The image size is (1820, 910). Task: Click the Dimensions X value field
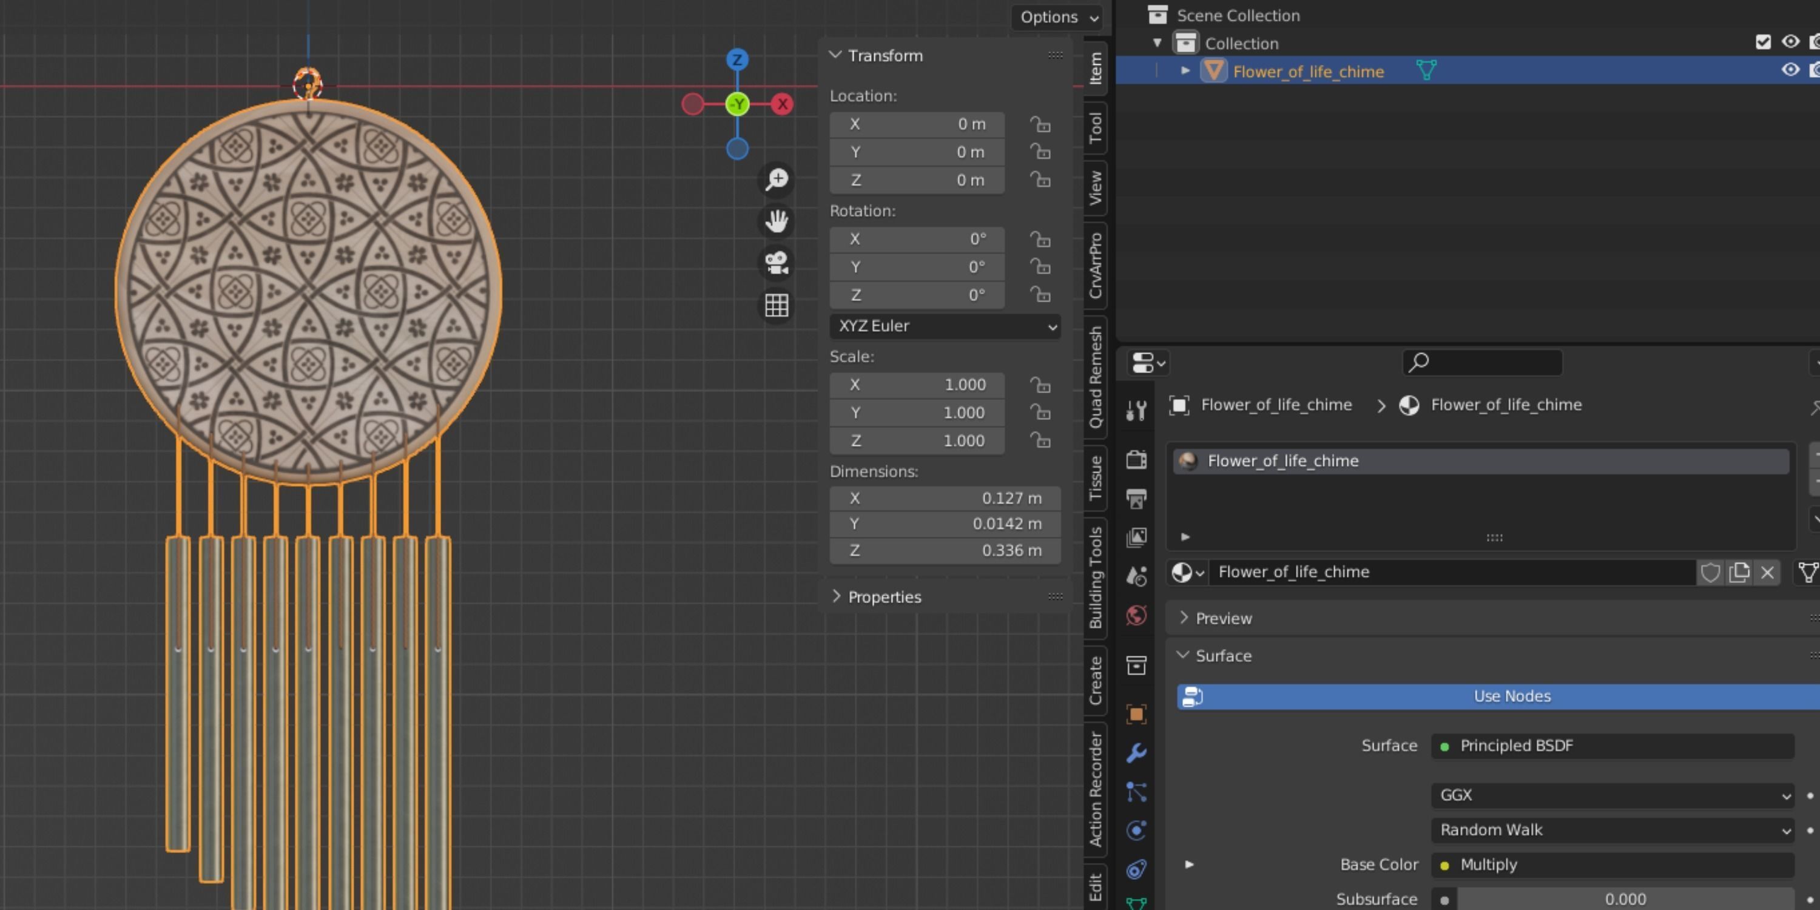point(945,498)
